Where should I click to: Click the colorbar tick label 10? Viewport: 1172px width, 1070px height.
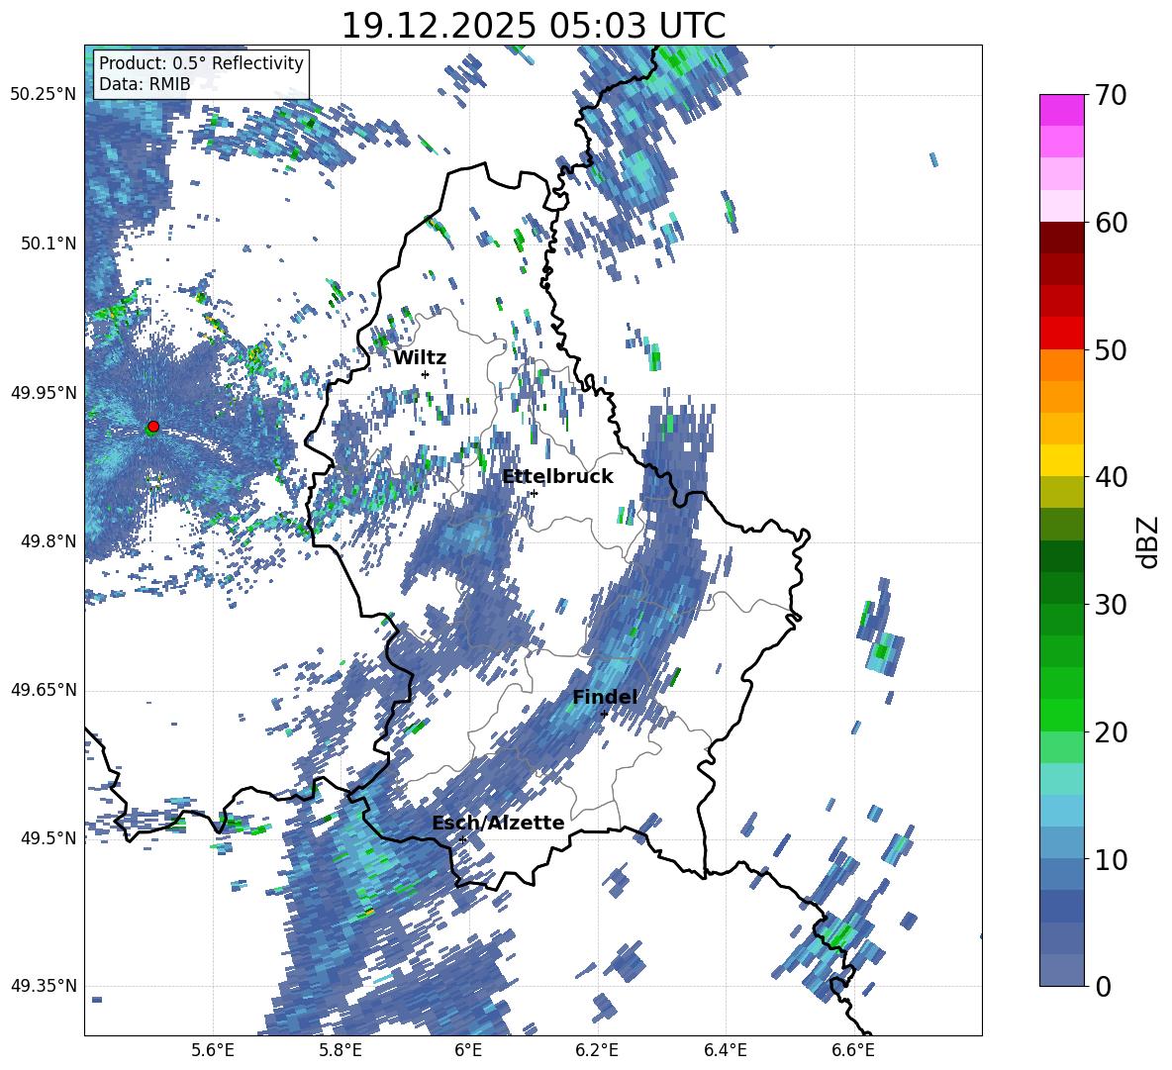point(1111,859)
